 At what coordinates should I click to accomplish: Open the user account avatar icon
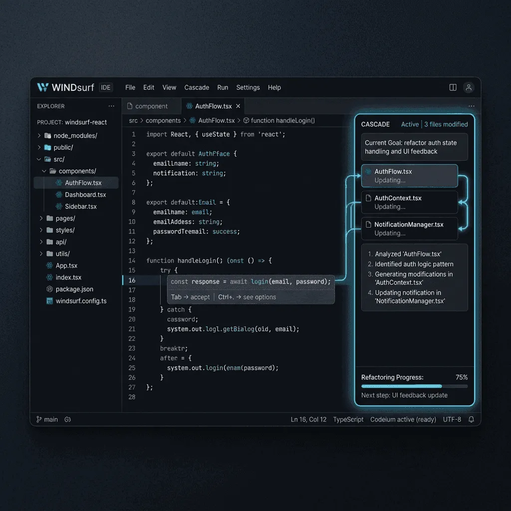[468, 87]
